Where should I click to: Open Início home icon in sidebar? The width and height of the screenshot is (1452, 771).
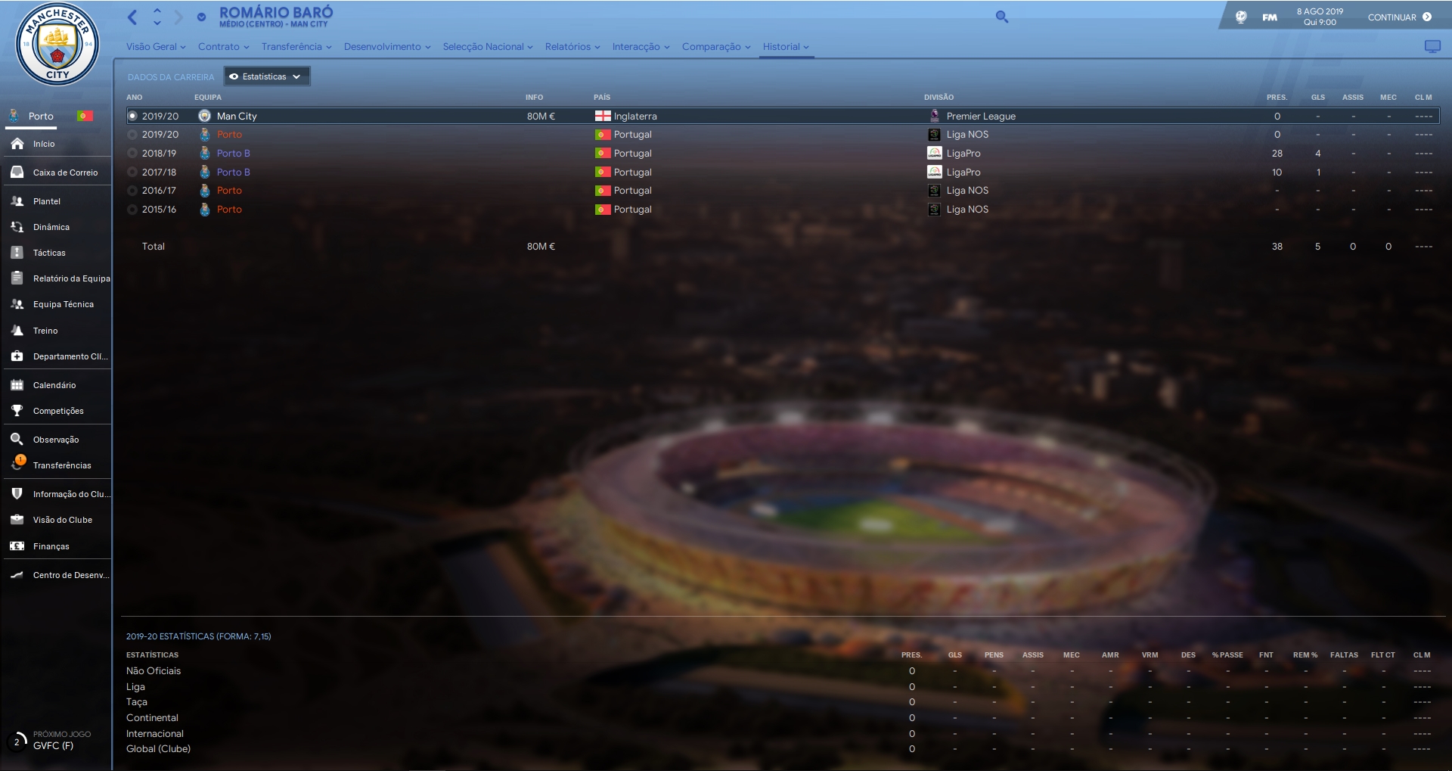(17, 144)
